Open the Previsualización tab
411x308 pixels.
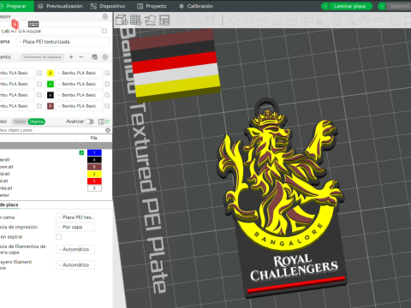(60, 6)
